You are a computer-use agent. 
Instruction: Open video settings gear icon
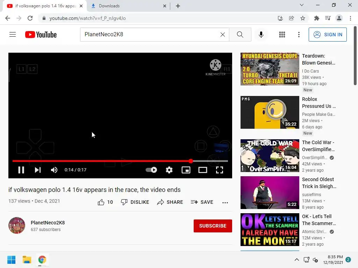tap(169, 170)
